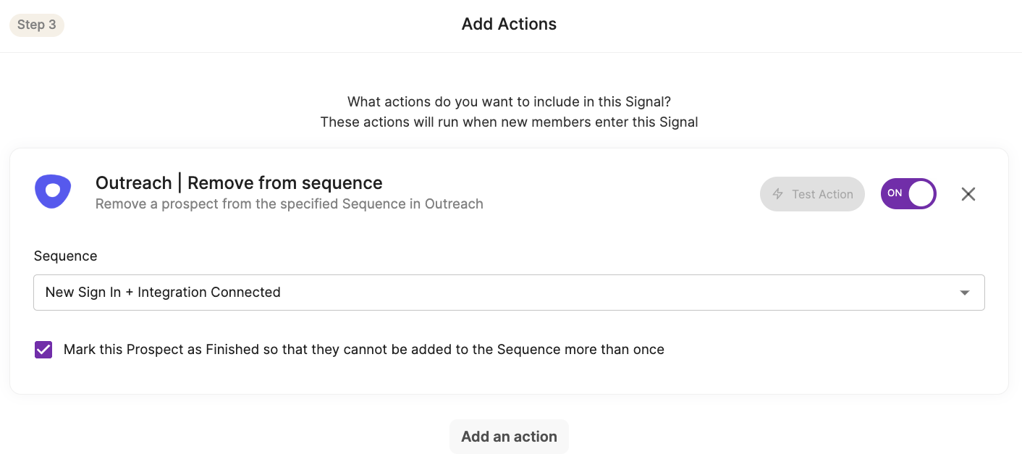Click the "Mark this Prospect as Finished" label text
Screen dimensions: 1022x475
pos(363,350)
